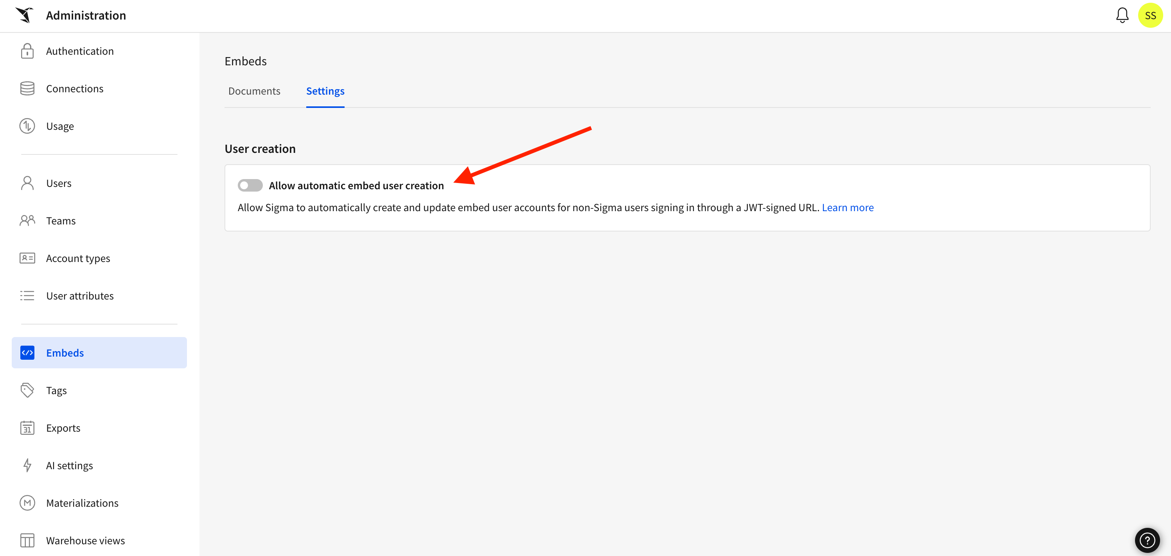Open User attributes section
1171x556 pixels.
[79, 296]
